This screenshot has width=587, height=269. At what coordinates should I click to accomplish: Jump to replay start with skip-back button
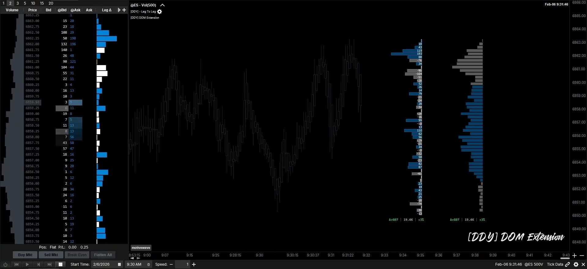pos(17,264)
